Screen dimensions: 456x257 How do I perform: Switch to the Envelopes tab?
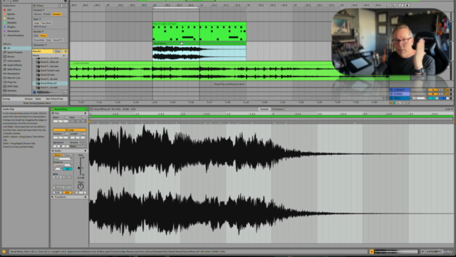tap(278, 109)
